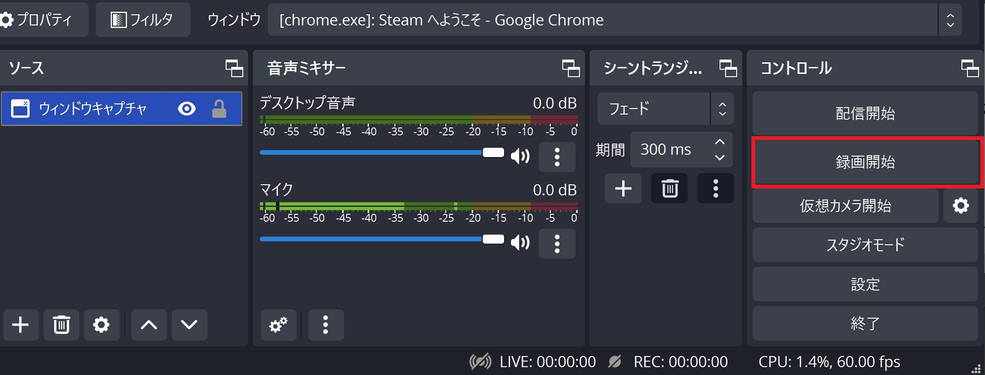Screen dimensions: 985x375
Task: Click the LIVE status icon
Action: 480,362
